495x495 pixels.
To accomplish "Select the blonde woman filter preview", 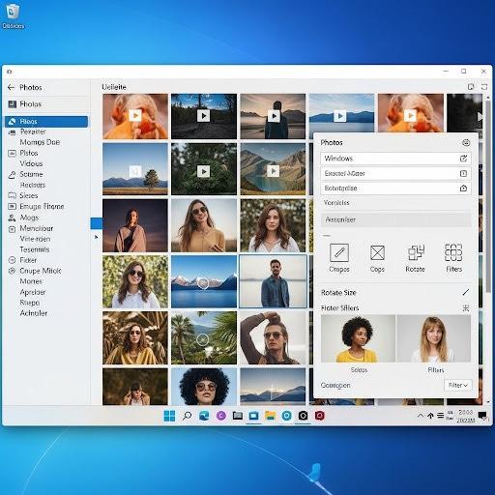I will [434, 338].
